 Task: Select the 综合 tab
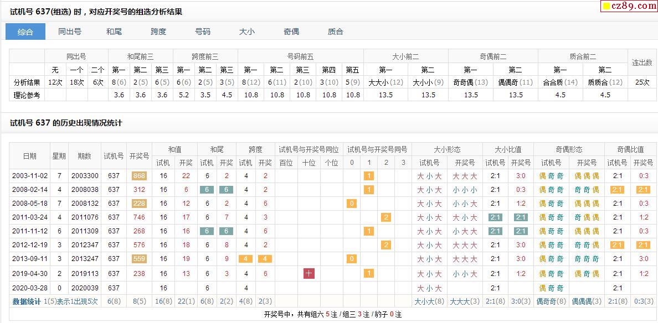pos(25,32)
